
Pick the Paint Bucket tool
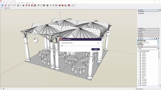pos(44,5)
